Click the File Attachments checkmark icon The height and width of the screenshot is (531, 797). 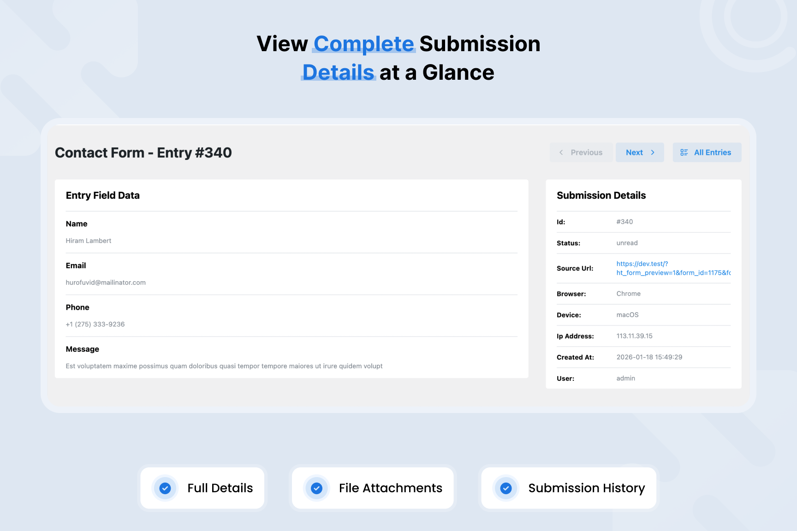coord(316,488)
